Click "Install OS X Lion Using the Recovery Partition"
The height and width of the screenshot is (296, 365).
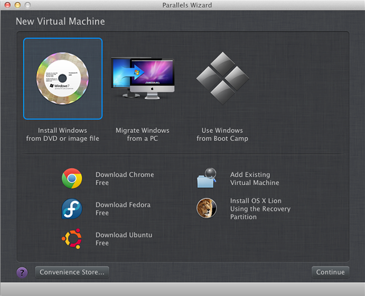[x=260, y=209]
